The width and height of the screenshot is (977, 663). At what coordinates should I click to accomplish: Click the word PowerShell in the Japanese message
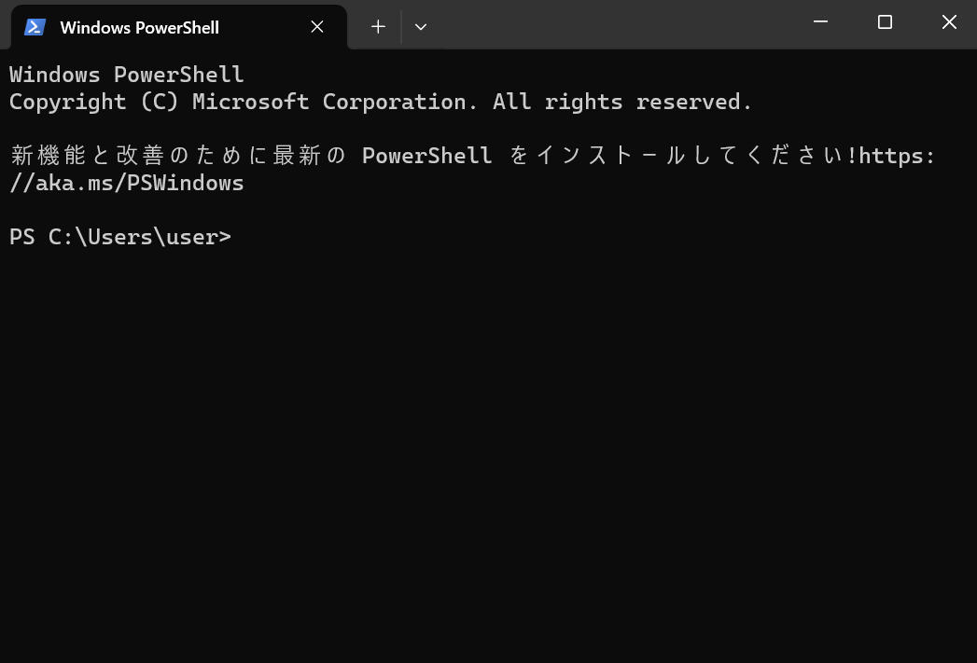click(426, 156)
